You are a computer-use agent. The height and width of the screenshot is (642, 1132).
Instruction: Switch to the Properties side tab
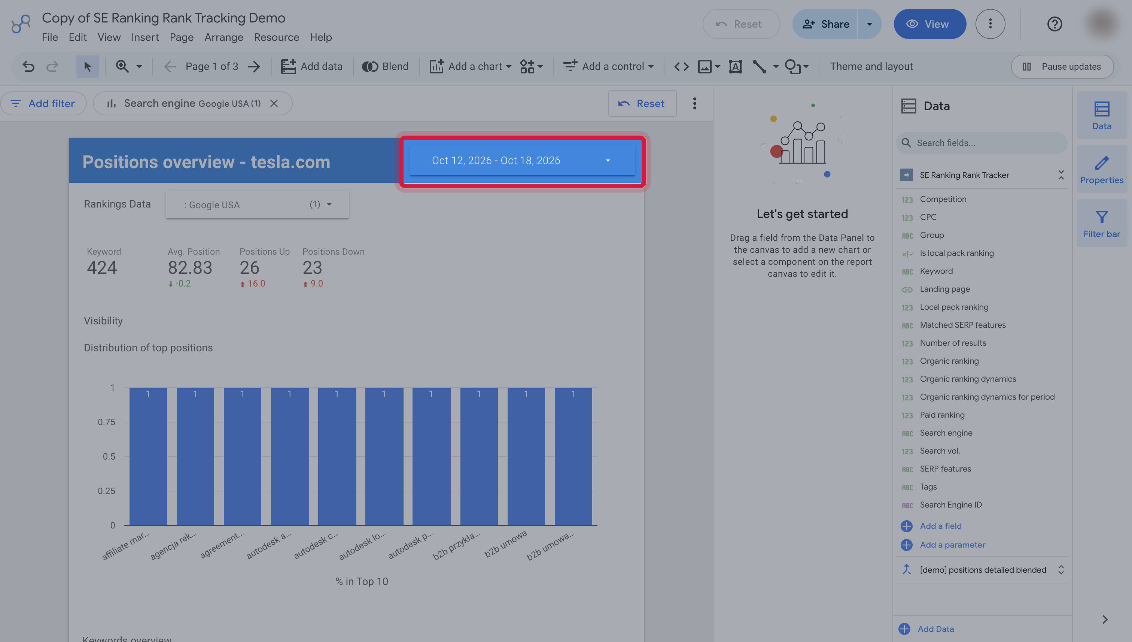1102,170
